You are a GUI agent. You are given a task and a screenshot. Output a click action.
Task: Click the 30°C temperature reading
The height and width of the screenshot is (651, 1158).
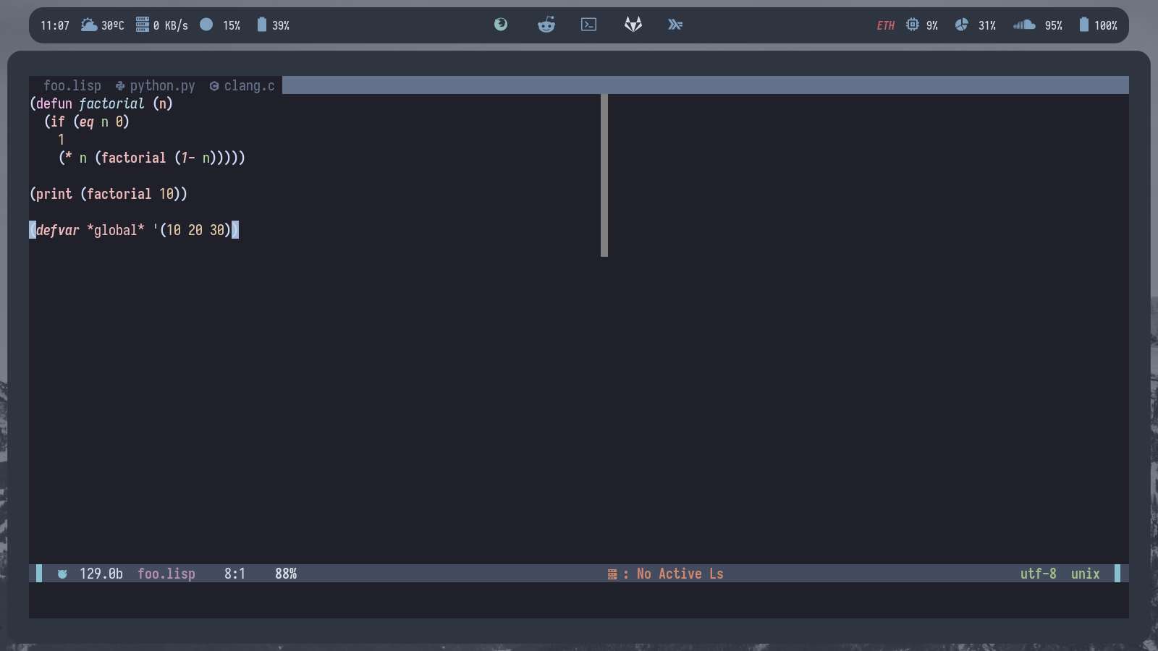click(x=113, y=25)
